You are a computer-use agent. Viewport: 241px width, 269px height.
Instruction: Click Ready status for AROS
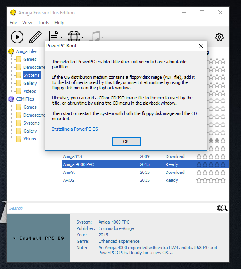[x=171, y=180]
